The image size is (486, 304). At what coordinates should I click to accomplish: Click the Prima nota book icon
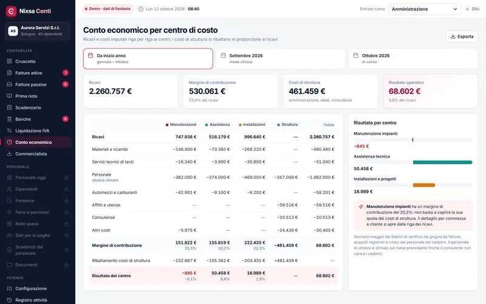click(x=9, y=96)
